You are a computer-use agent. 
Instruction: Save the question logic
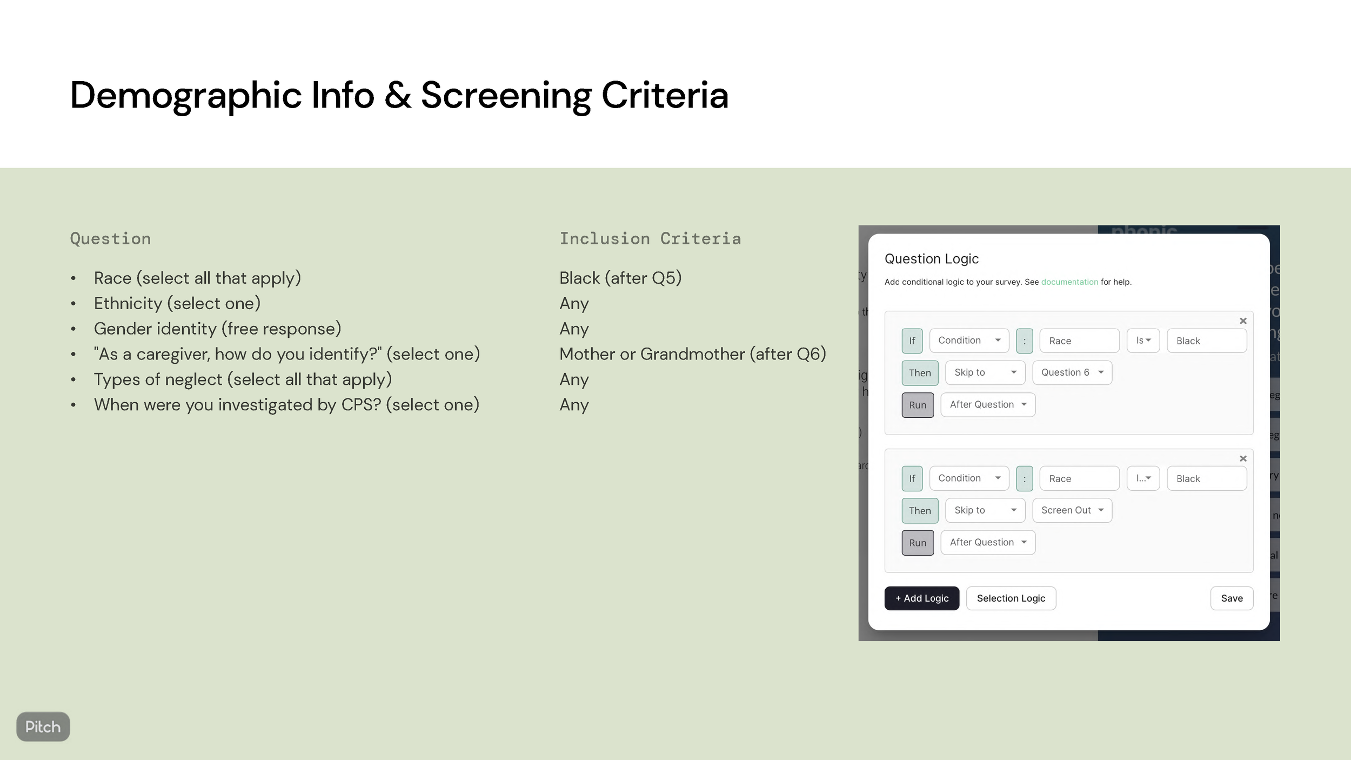[x=1232, y=598]
